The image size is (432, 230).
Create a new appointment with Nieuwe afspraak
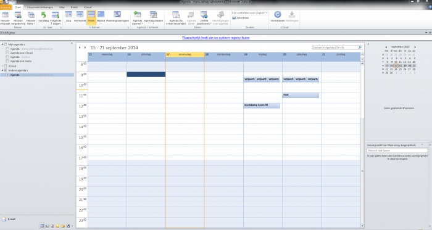click(5, 18)
